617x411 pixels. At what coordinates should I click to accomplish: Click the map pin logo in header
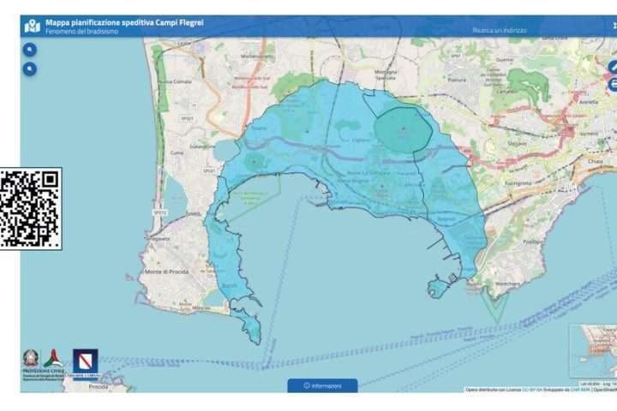[x=32, y=27]
